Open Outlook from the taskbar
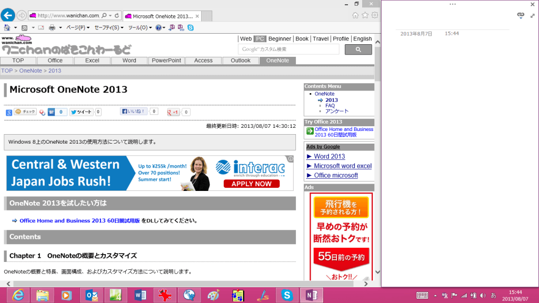 [x=92, y=295]
